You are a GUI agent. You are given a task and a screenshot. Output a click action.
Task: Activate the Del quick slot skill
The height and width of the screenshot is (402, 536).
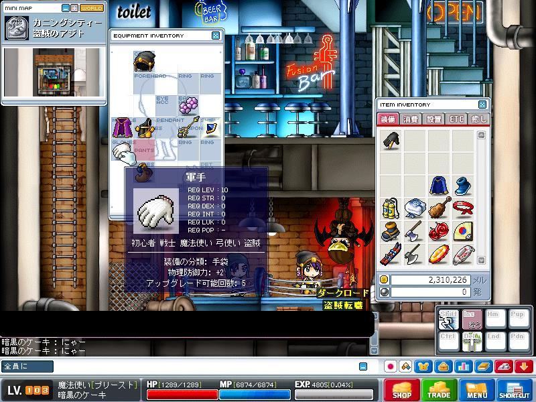(x=472, y=342)
